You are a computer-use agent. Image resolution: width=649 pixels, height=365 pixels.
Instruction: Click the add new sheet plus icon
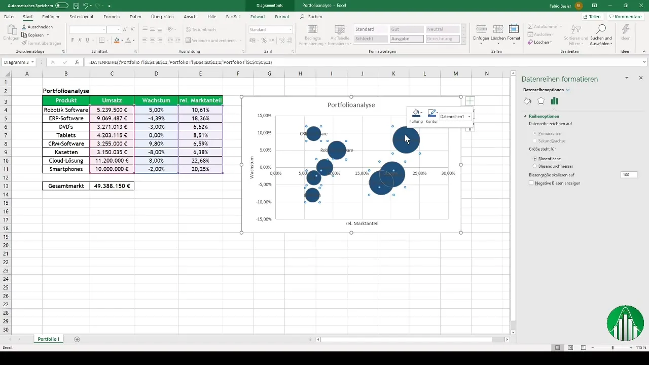click(77, 339)
